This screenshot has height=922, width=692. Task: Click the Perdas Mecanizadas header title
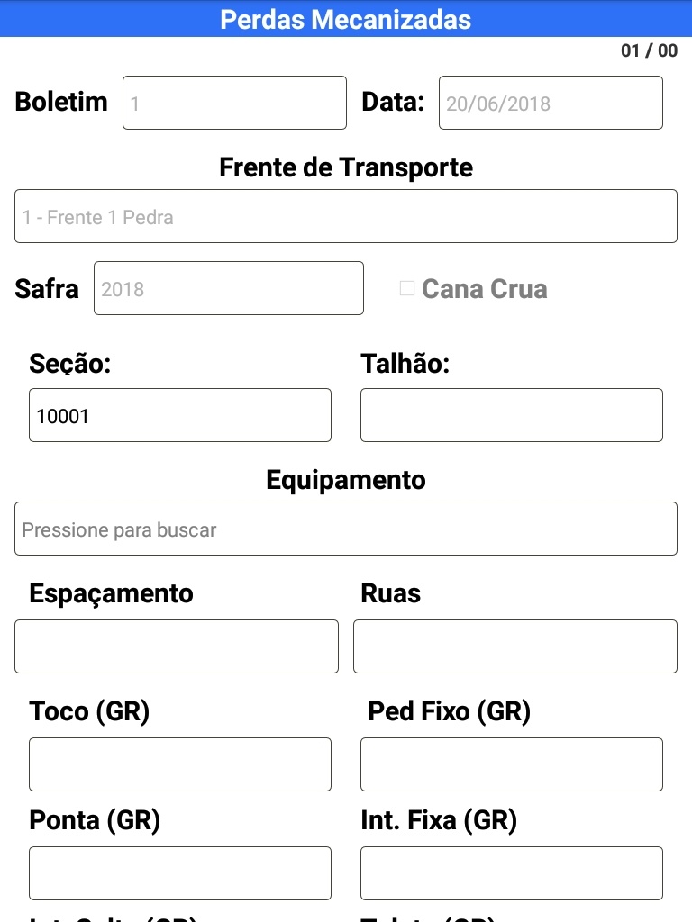tap(346, 19)
